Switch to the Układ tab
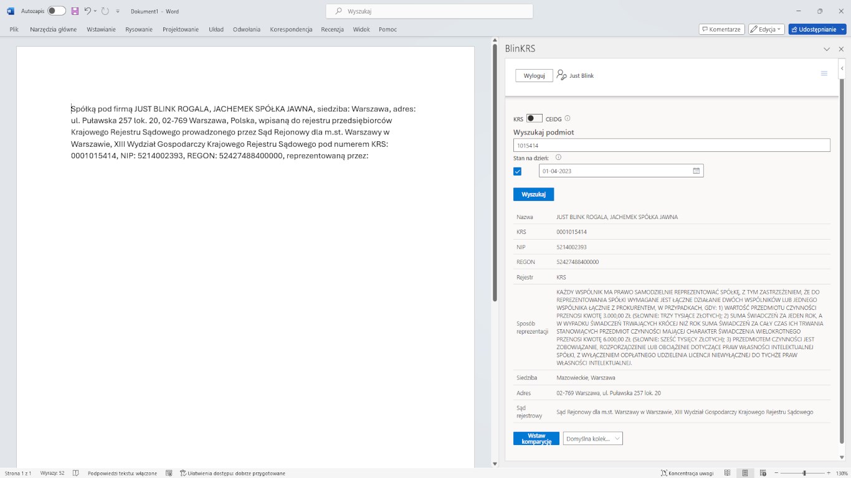The image size is (851, 478). point(216,29)
